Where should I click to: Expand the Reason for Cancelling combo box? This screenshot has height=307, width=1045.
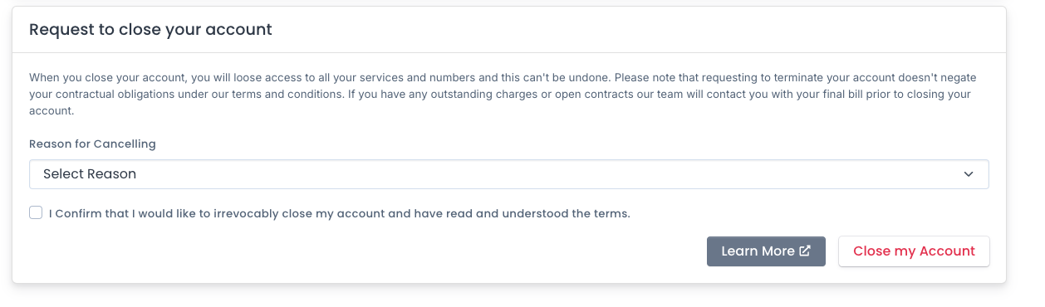[x=509, y=174]
